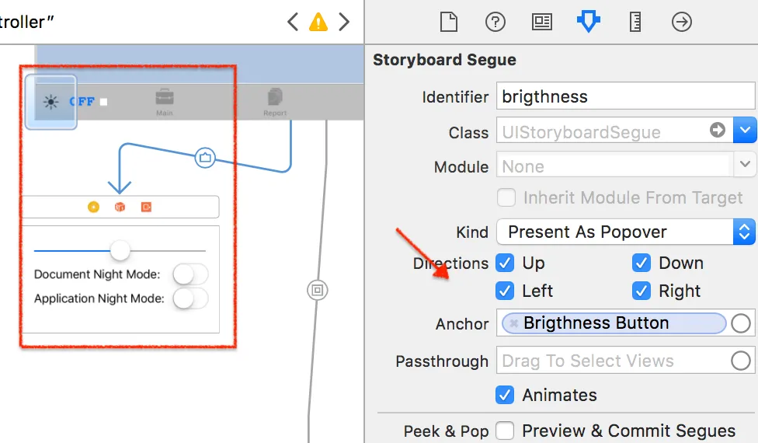This screenshot has width=758, height=443.
Task: Click the yellow warning triangle icon
Action: click(x=318, y=22)
